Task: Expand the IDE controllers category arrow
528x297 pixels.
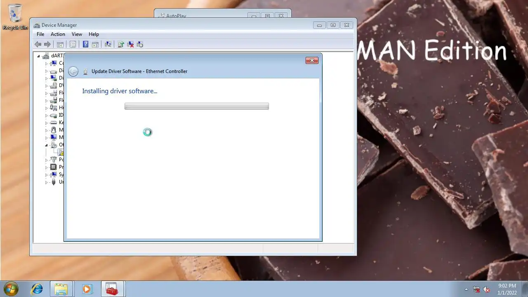Action: (x=46, y=115)
